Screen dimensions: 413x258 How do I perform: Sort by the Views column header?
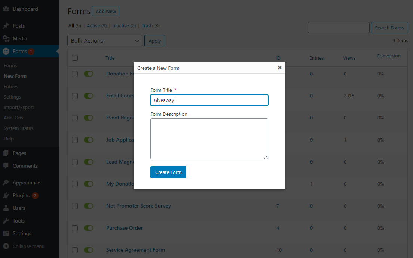tap(349, 58)
